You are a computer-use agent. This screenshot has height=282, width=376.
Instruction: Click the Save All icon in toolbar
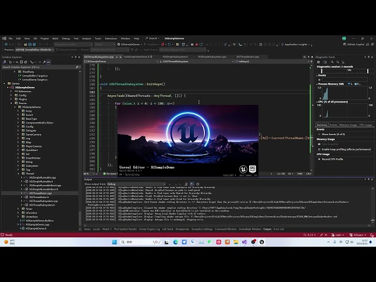tap(34, 45)
